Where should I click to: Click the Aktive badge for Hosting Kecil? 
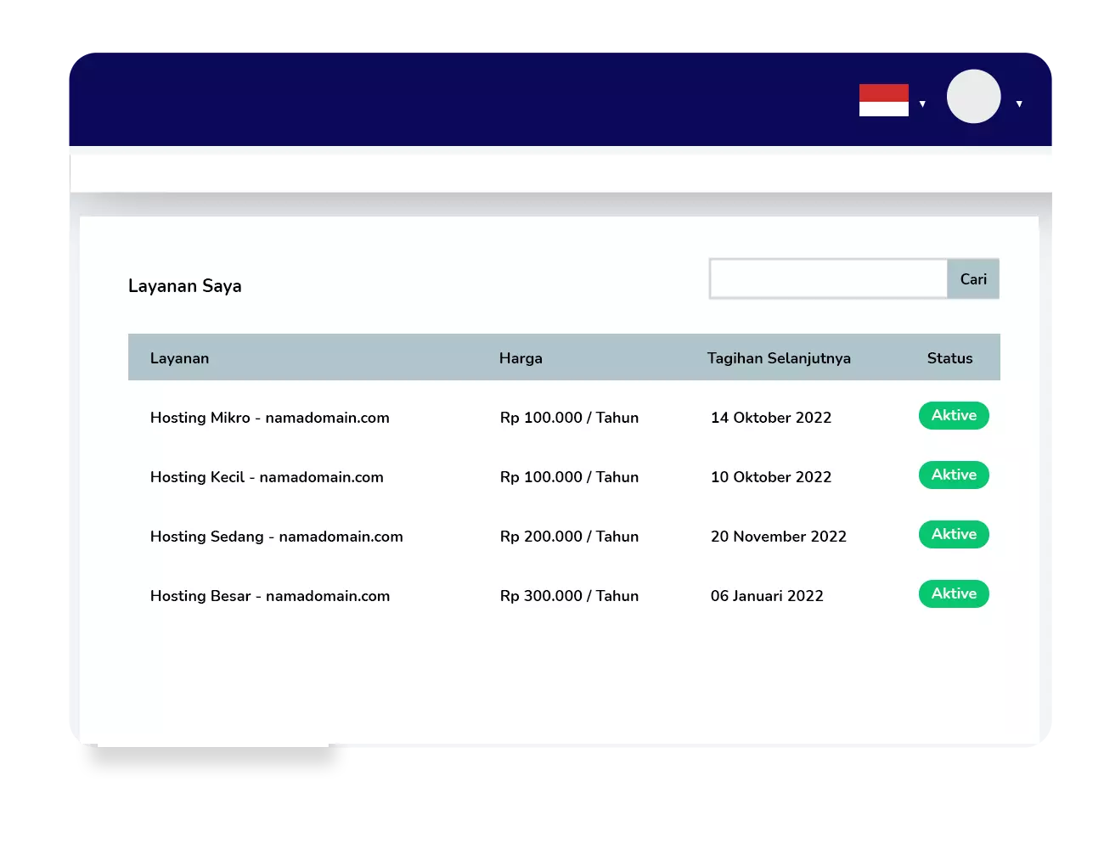click(x=954, y=475)
